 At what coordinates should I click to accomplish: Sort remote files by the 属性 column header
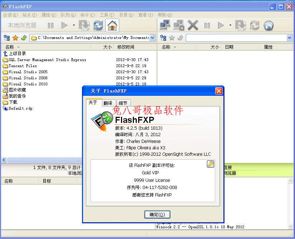click(276, 47)
